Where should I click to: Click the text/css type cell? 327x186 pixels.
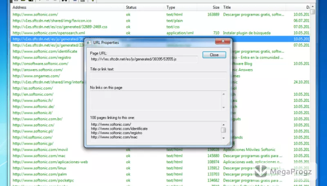click(173, 27)
